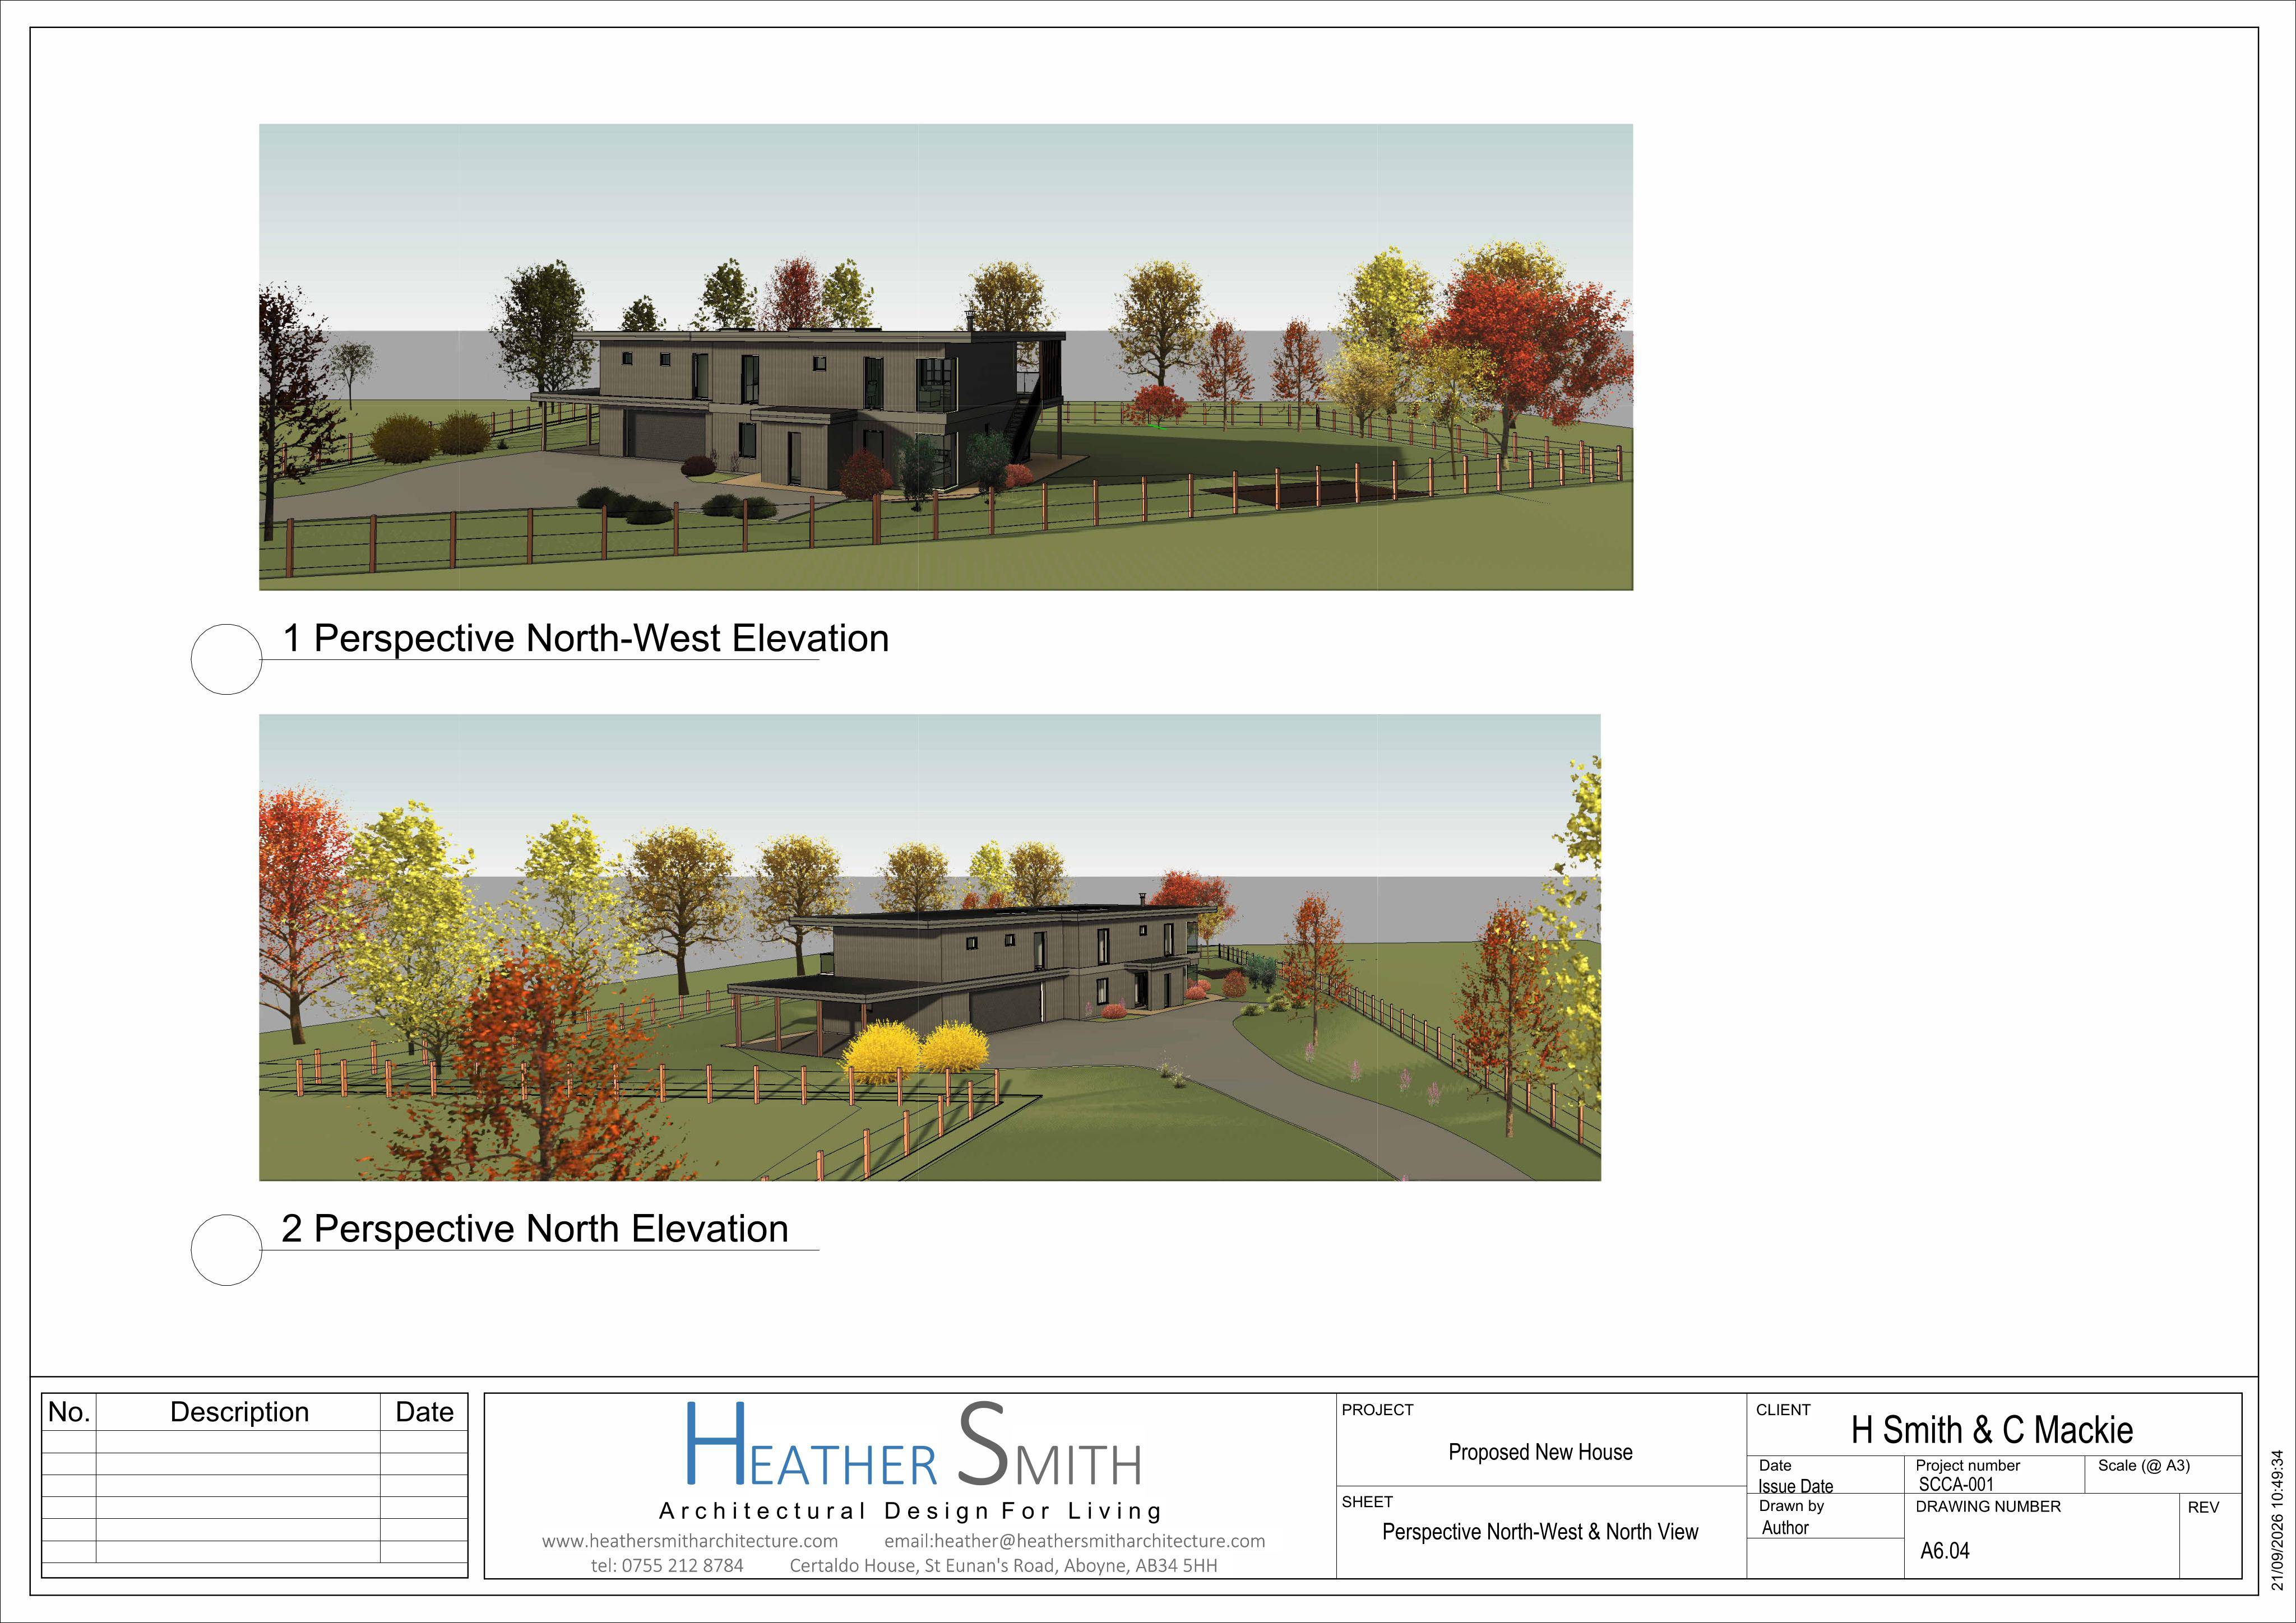Select the 'Drawn by' label
The height and width of the screenshot is (1623, 2296).
pyautogui.click(x=1791, y=1506)
